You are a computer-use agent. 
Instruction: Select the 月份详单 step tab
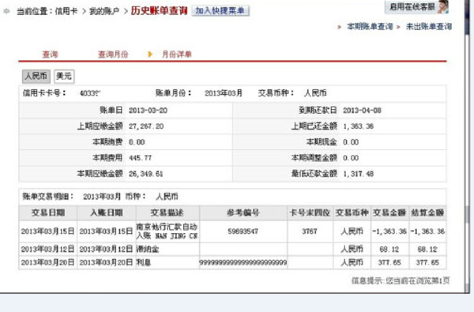[177, 55]
